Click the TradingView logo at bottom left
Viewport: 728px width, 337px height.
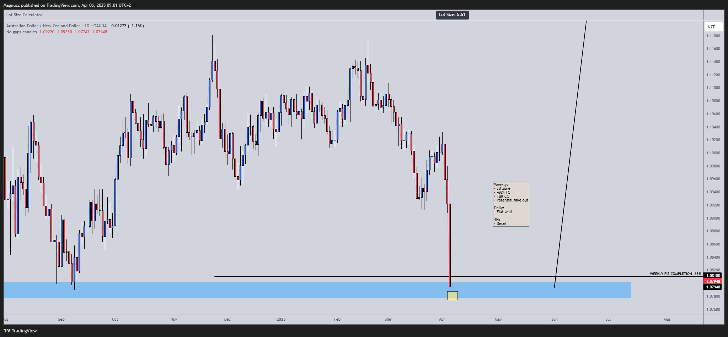click(20, 331)
